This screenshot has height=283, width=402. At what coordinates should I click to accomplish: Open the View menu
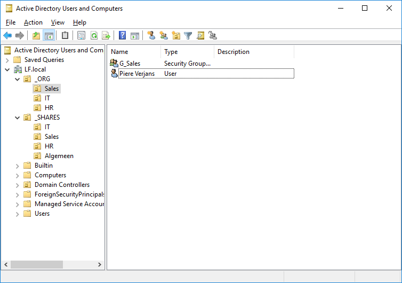[58, 22]
